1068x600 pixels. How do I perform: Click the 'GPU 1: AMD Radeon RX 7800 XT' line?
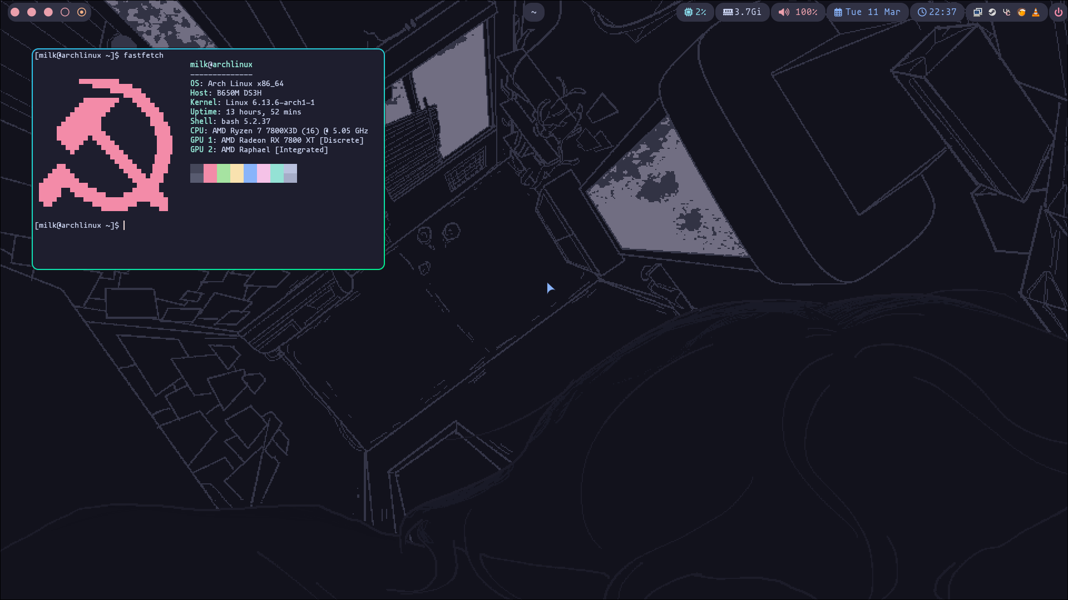tap(276, 140)
